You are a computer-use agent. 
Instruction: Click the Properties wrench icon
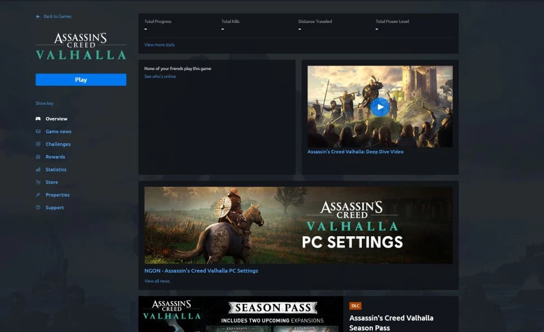[x=38, y=195]
